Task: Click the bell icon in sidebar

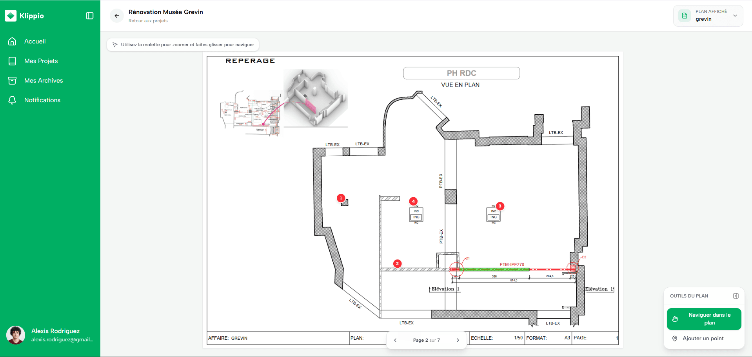Action: pyautogui.click(x=12, y=100)
